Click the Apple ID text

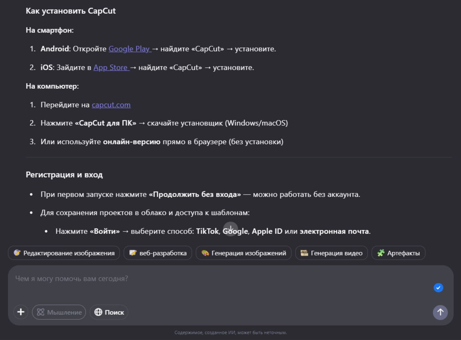click(267, 231)
